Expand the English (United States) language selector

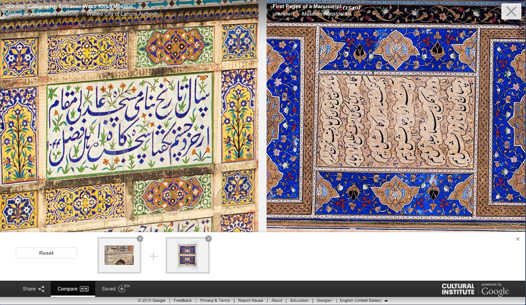tap(364, 300)
